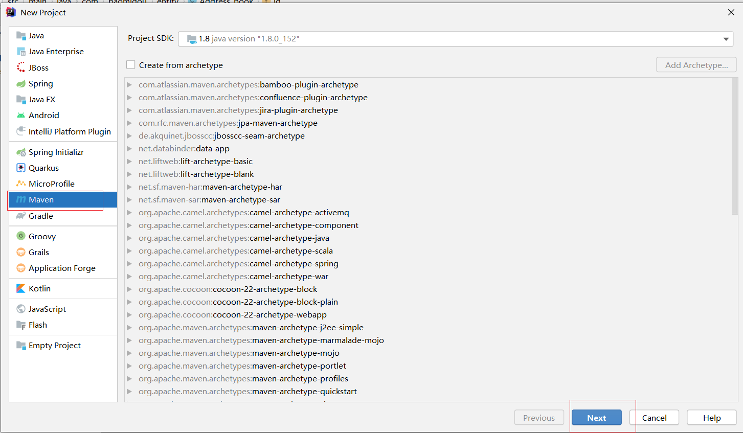Expand bamboo-plugin-archetype tree node
The height and width of the screenshot is (433, 743).
point(129,85)
